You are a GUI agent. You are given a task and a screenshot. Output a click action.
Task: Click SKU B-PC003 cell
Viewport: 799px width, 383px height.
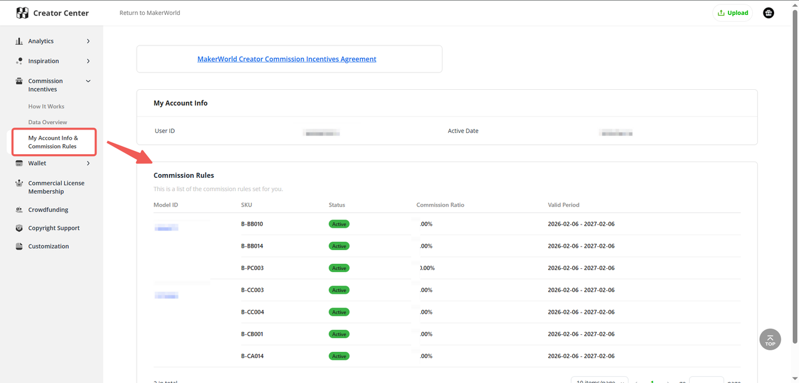point(253,268)
